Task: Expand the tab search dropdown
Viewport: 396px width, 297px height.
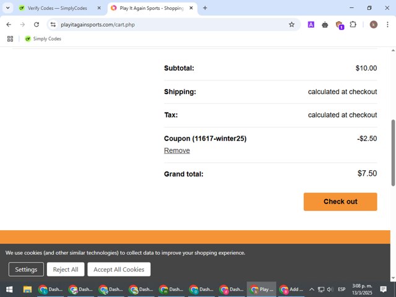Action: click(8, 8)
